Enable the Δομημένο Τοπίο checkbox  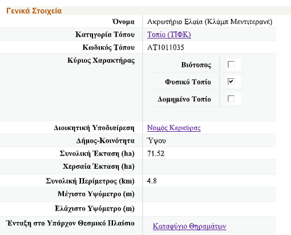231,99
